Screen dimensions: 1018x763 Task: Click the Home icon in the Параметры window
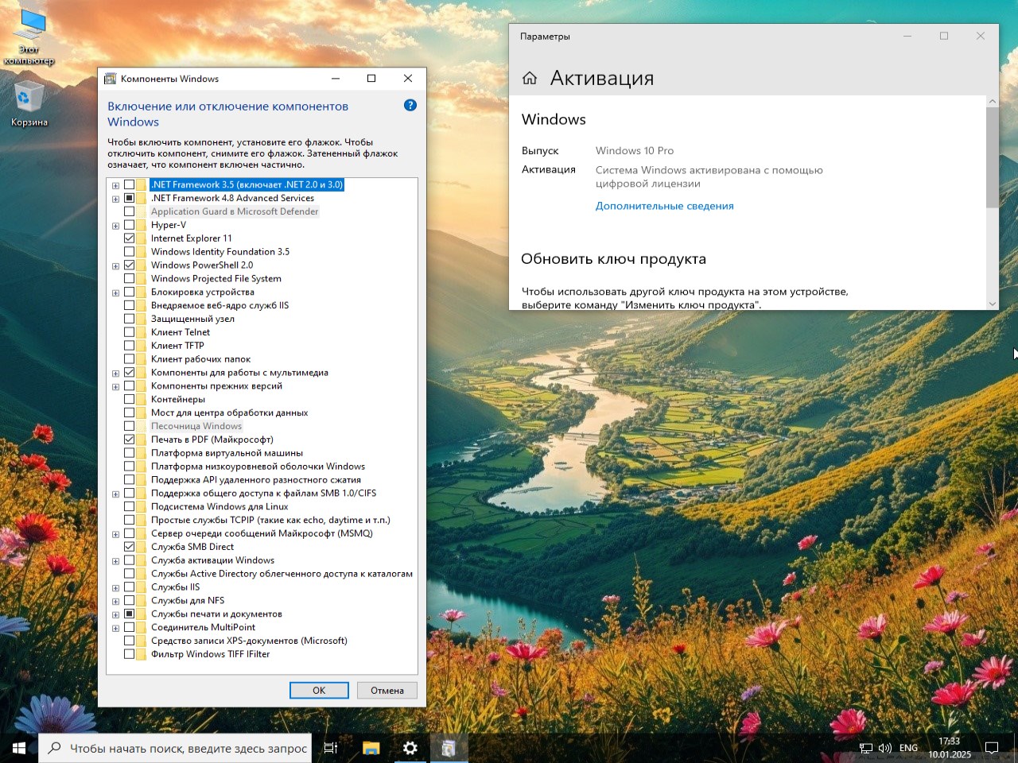point(530,77)
